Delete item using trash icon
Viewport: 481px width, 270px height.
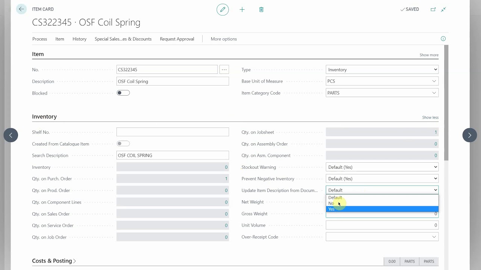click(x=261, y=9)
